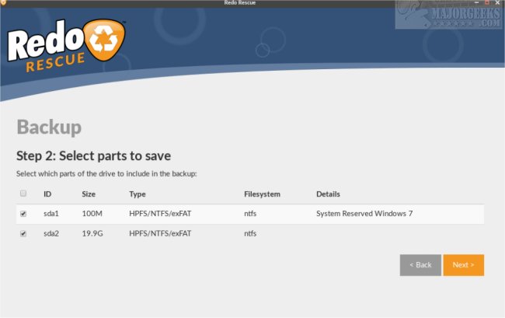Toggle the select-all checkbox in table header

coord(23,194)
